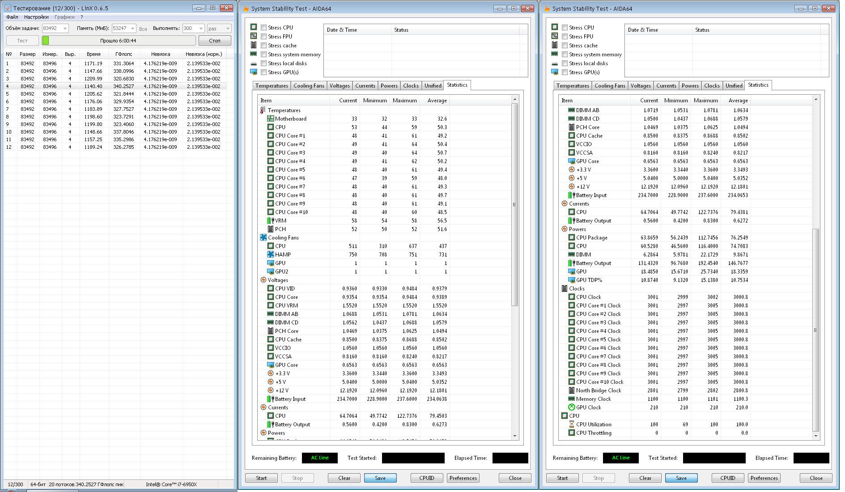
Task: Enable Stress local disks in the left AIDA64 window
Action: coord(264,63)
